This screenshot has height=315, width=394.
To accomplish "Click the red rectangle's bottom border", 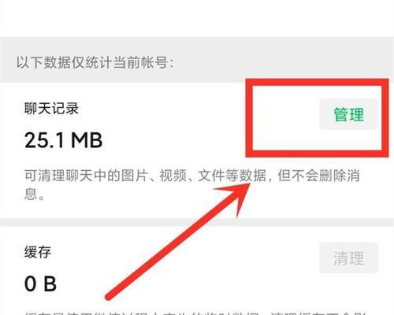I will pyautogui.click(x=318, y=154).
